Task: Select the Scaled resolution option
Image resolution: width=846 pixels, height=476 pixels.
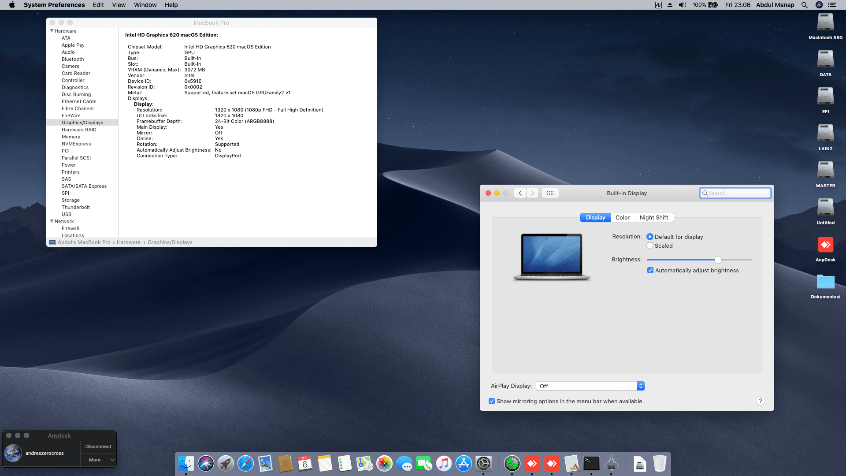Action: 650,246
